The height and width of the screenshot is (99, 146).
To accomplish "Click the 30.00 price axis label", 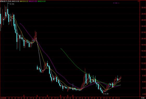I will [143, 8].
